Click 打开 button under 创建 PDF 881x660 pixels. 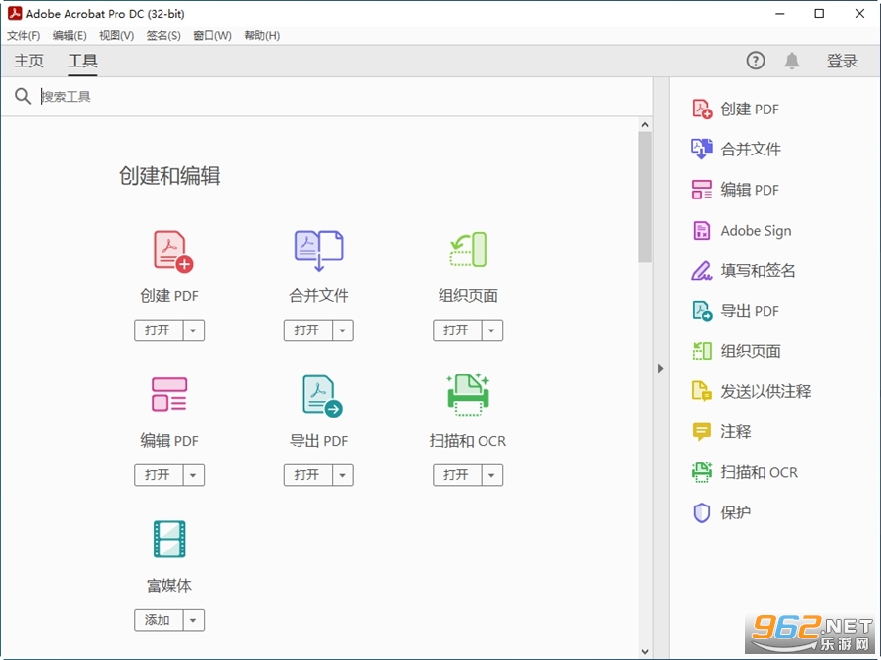[x=159, y=330]
